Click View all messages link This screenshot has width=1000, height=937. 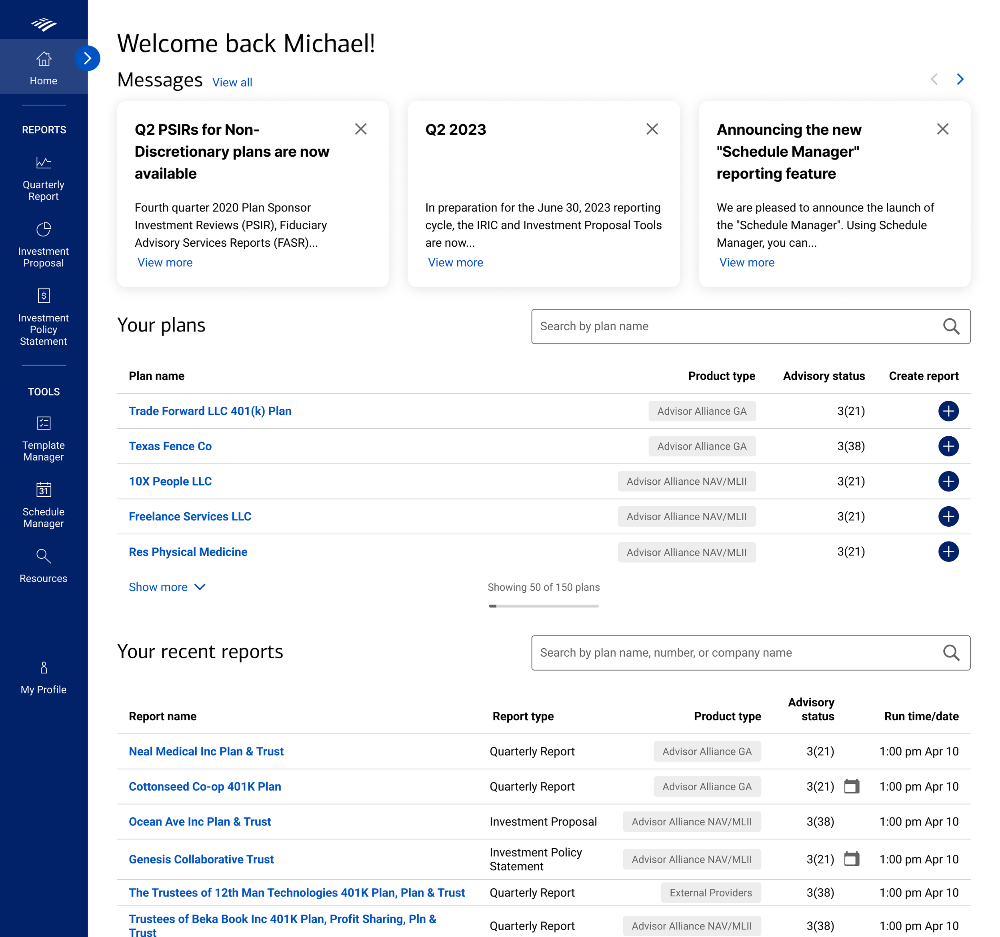click(x=232, y=82)
